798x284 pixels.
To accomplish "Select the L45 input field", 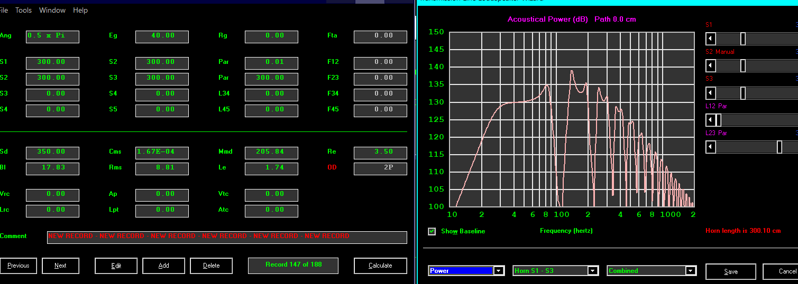I will pos(271,110).
